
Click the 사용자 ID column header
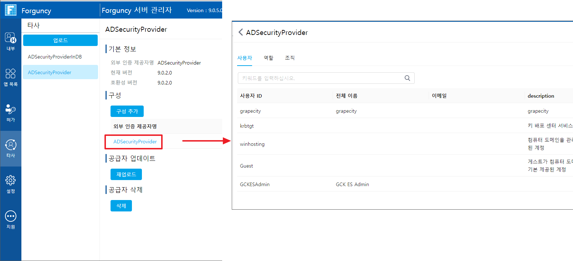coord(251,96)
